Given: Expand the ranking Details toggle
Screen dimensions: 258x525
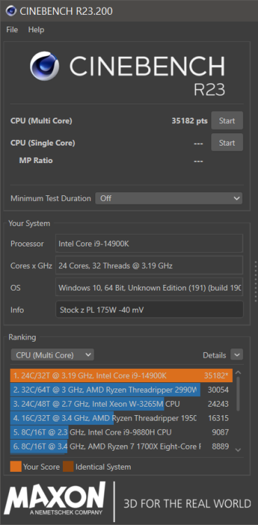Looking at the screenshot, I should 237,355.
